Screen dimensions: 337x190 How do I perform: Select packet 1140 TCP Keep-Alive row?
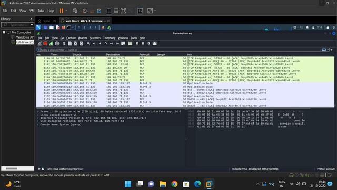click(x=185, y=58)
